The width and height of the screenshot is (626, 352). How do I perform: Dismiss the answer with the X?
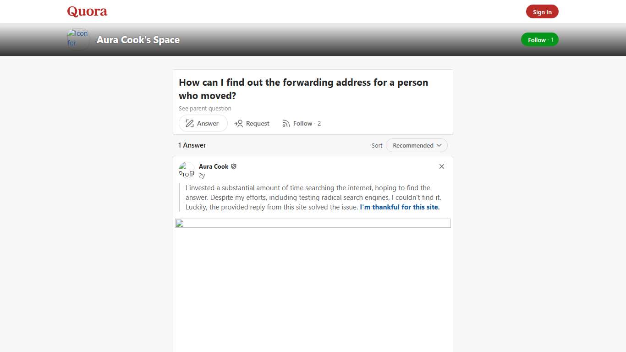[441, 166]
